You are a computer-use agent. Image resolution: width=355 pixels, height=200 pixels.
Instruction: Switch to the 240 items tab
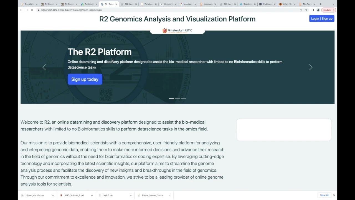228,4
